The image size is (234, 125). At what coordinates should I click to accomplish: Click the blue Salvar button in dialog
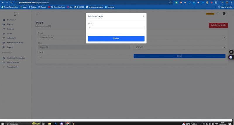[x=116, y=39]
